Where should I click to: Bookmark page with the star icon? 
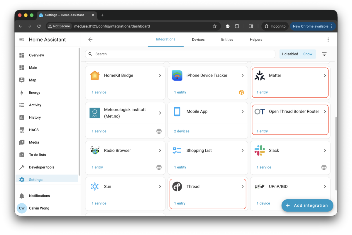(x=215, y=26)
